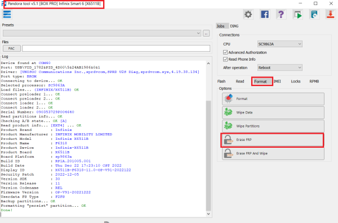Click the log vertical scrollbar thumb
The image size is (338, 223).
(208, 156)
